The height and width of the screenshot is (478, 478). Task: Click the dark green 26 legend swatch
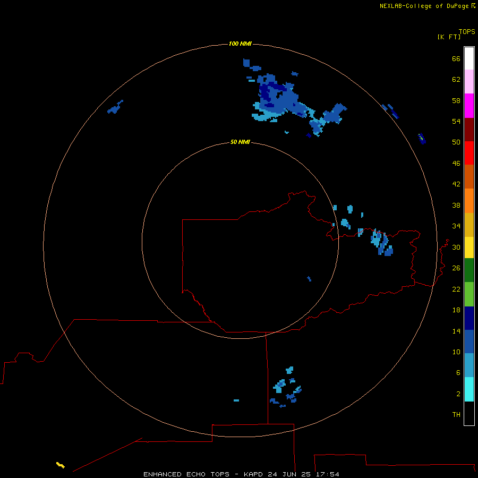[469, 270]
